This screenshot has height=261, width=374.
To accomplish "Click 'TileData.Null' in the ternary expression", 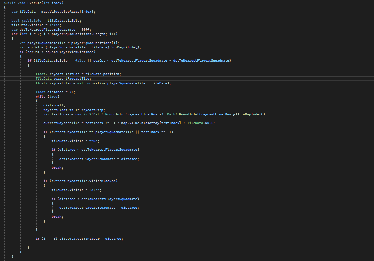I will [x=201, y=123].
